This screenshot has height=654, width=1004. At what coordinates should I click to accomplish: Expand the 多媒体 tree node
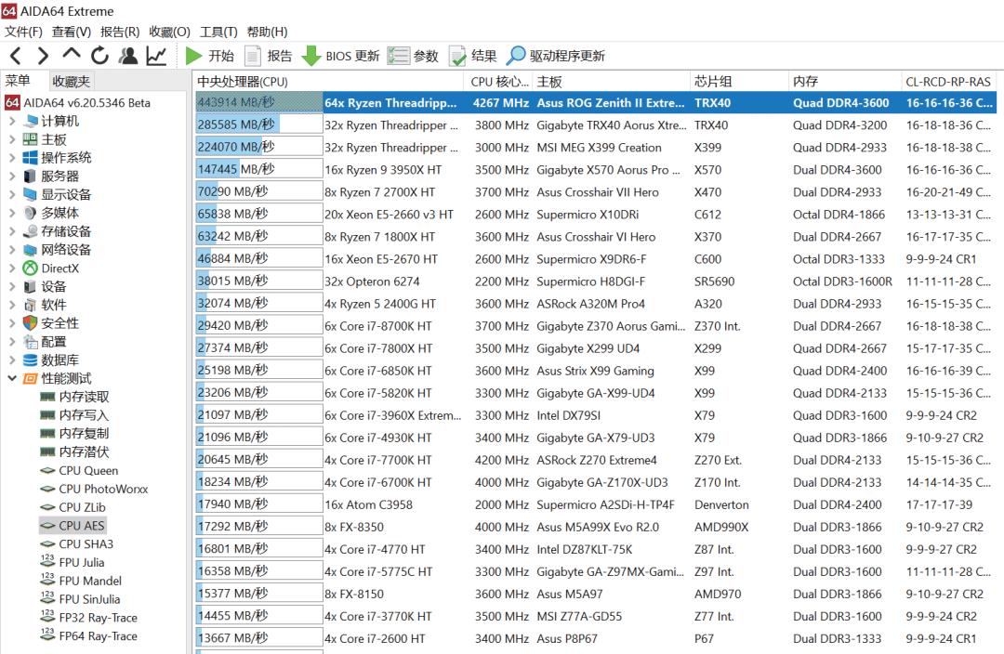(12, 213)
